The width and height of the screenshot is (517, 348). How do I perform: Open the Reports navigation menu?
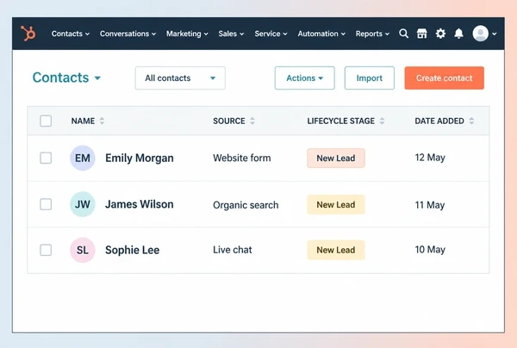tap(372, 34)
